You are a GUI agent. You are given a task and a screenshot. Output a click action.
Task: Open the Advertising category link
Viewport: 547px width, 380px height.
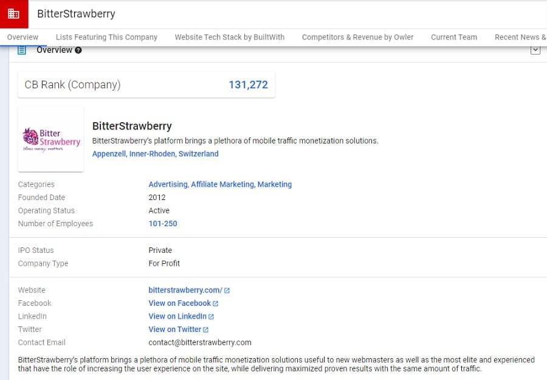point(168,184)
